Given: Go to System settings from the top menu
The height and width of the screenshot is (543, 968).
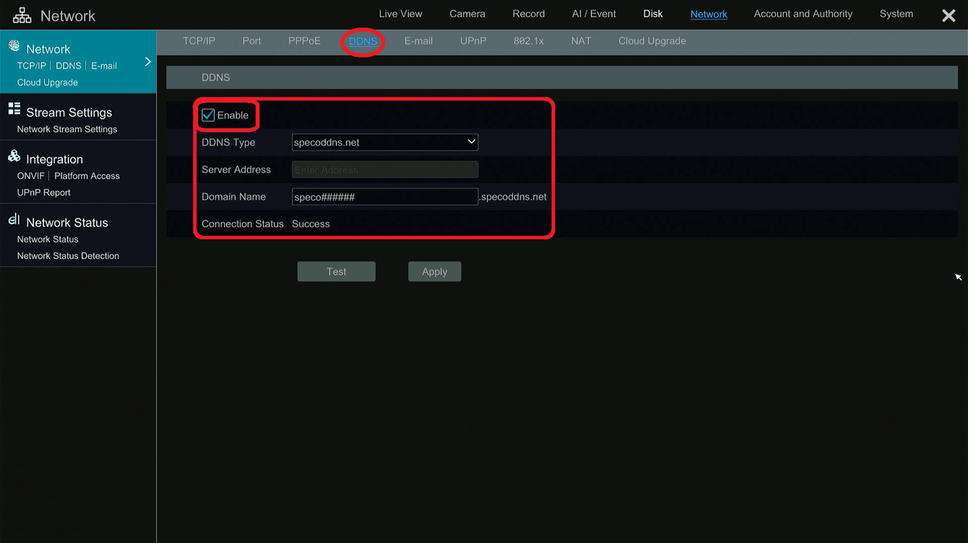Looking at the screenshot, I should 896,14.
